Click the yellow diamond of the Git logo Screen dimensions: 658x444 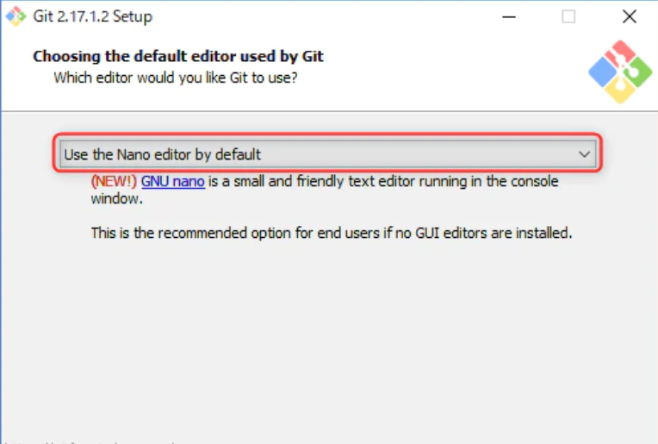coord(620,91)
